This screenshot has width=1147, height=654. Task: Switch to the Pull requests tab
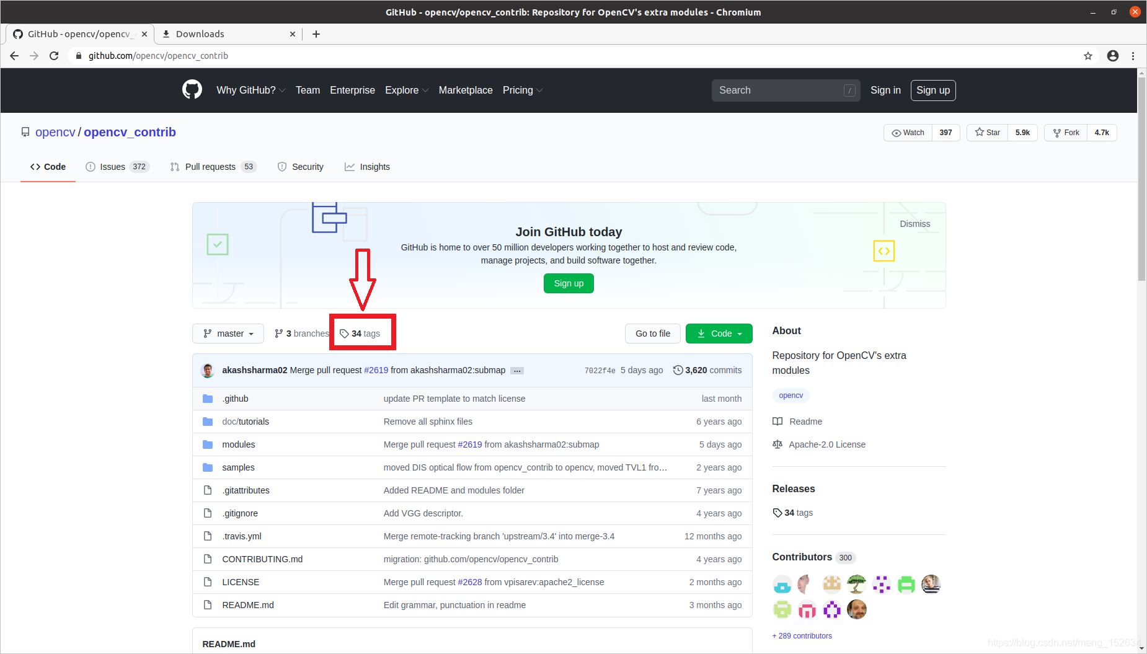[213, 167]
